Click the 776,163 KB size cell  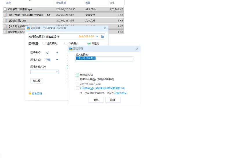(x=117, y=9)
